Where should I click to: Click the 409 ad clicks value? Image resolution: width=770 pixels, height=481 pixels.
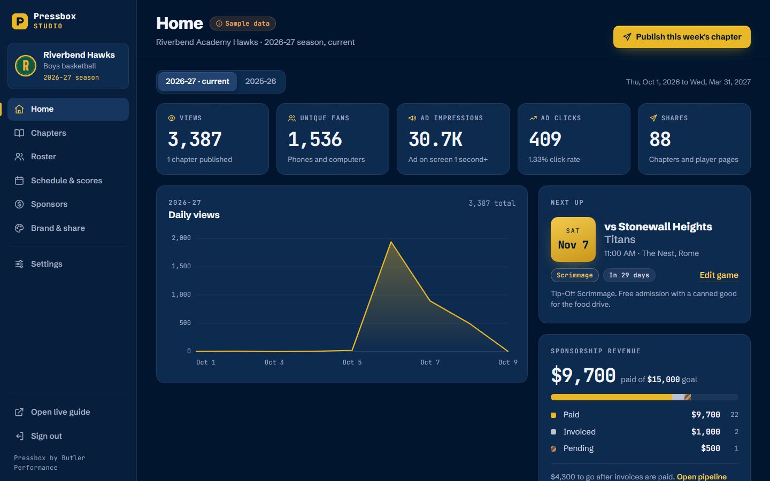[545, 139]
